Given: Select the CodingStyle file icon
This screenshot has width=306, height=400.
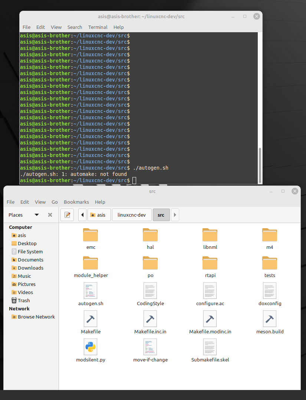Looking at the screenshot, I should [150, 291].
